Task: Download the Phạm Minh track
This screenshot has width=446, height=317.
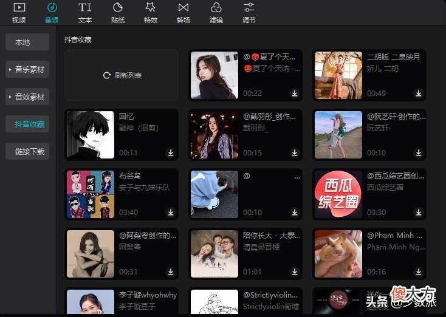Action: coord(419,271)
